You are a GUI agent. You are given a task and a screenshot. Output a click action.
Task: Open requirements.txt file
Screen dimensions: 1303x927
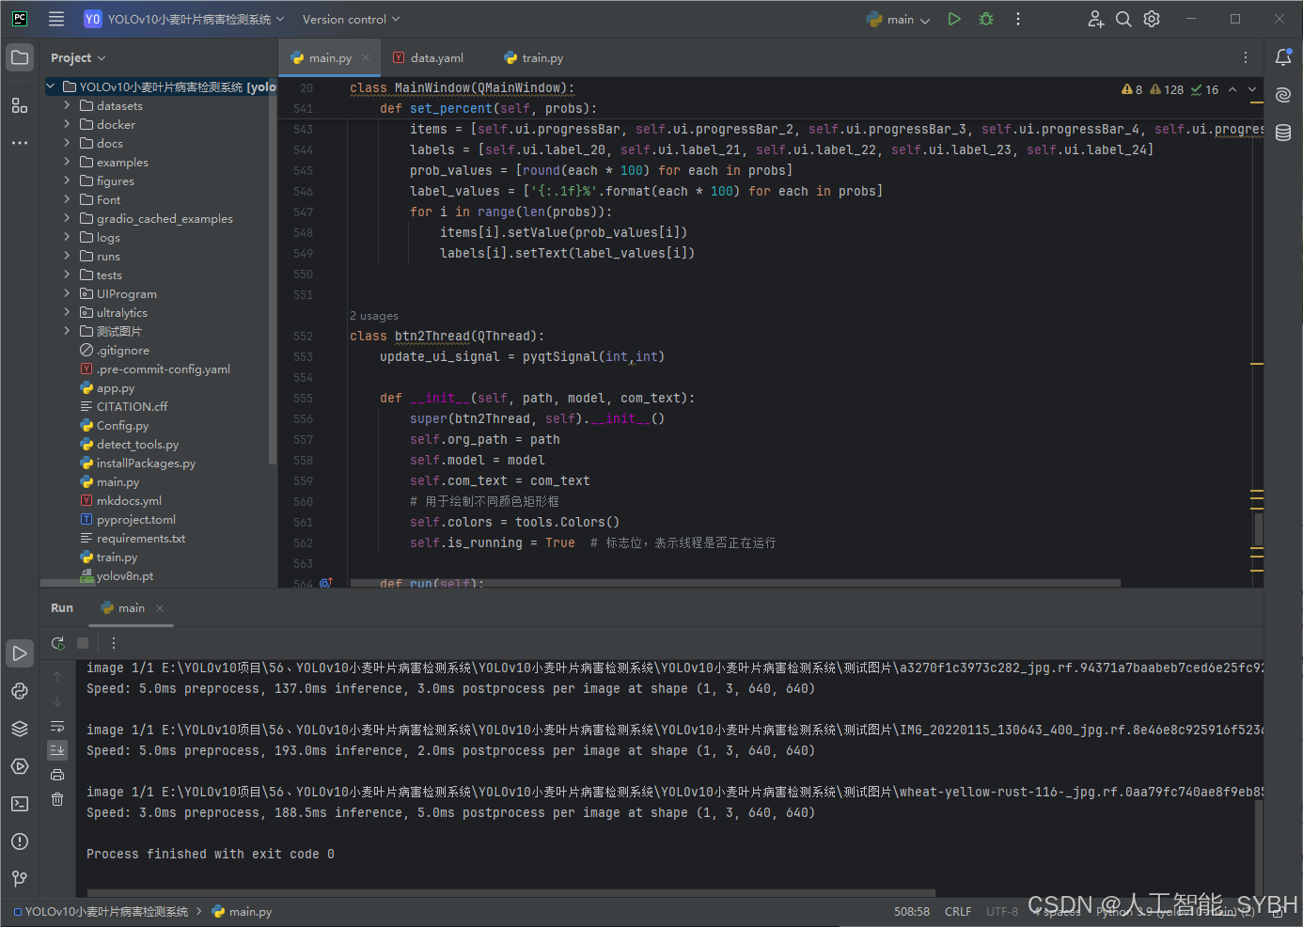pyautogui.click(x=141, y=538)
